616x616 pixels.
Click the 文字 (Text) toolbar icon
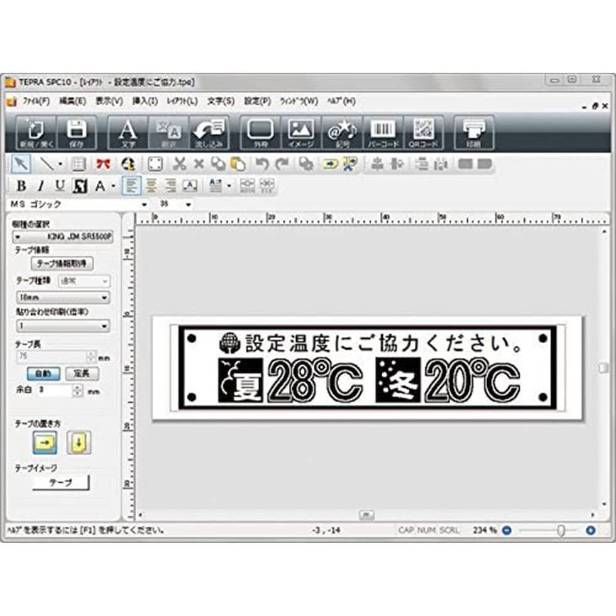pyautogui.click(x=128, y=133)
